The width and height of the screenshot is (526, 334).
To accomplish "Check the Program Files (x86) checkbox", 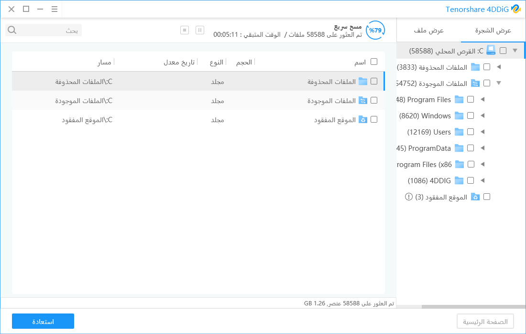I will (471, 164).
